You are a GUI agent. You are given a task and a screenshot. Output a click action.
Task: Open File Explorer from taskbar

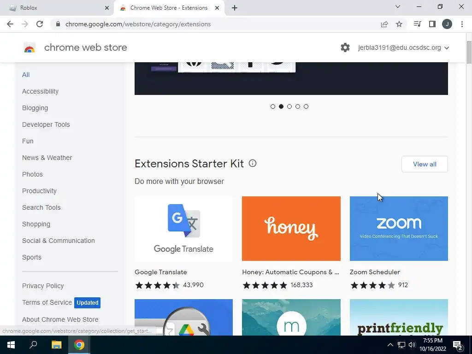(x=56, y=345)
